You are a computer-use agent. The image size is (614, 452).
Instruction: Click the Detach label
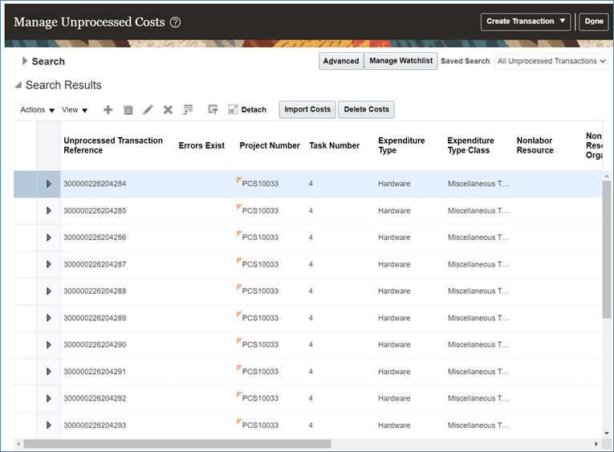coord(254,110)
